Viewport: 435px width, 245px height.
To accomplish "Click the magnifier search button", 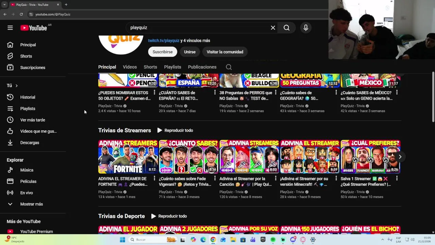I will [x=286, y=28].
